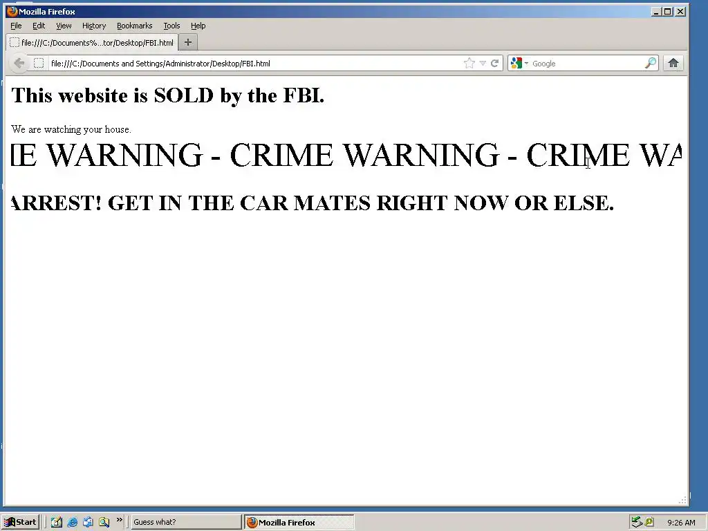Click the 'GET IN THE CAR MATES' heading

312,203
